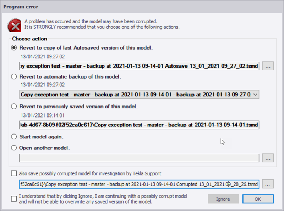Click the previously saved version path field
Image resolution: width=284 pixels, height=211 pixels.
tap(139, 125)
